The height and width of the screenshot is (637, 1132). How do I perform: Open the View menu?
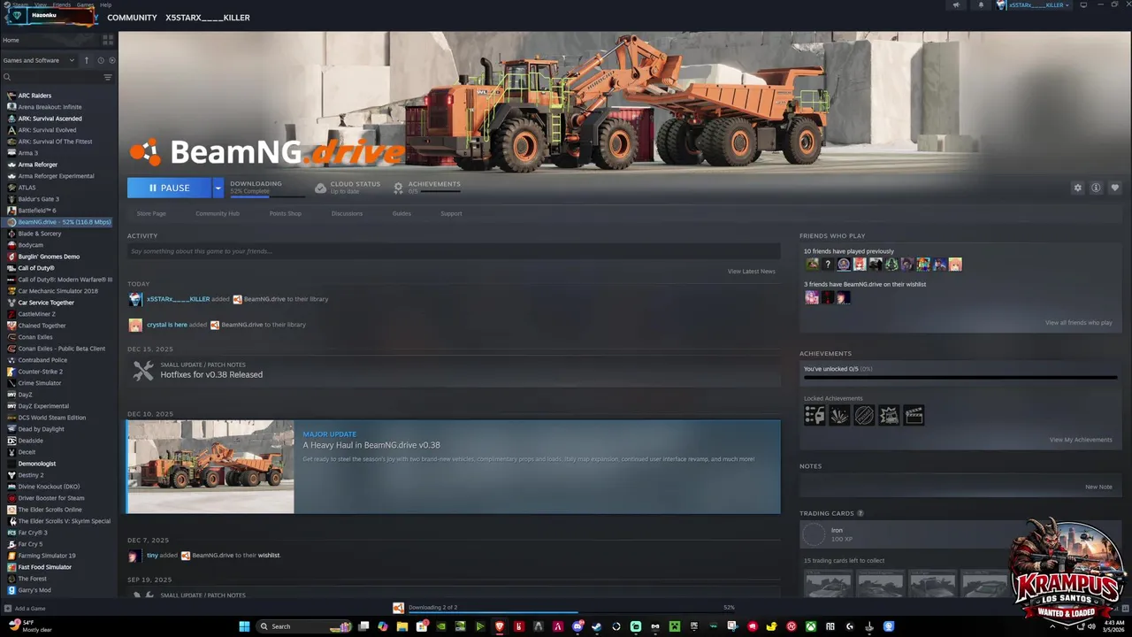(x=41, y=4)
